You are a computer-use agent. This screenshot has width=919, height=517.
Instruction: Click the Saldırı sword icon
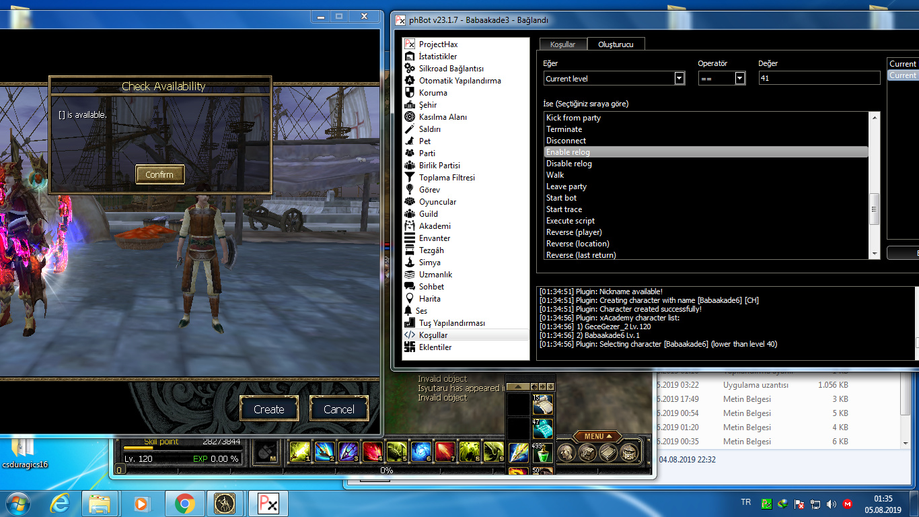point(409,129)
